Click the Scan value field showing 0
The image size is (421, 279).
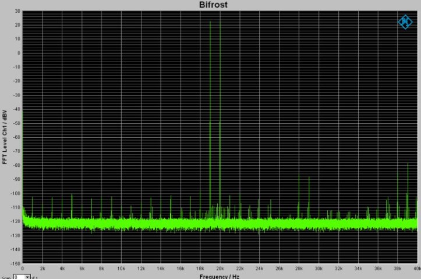[x=19, y=277]
